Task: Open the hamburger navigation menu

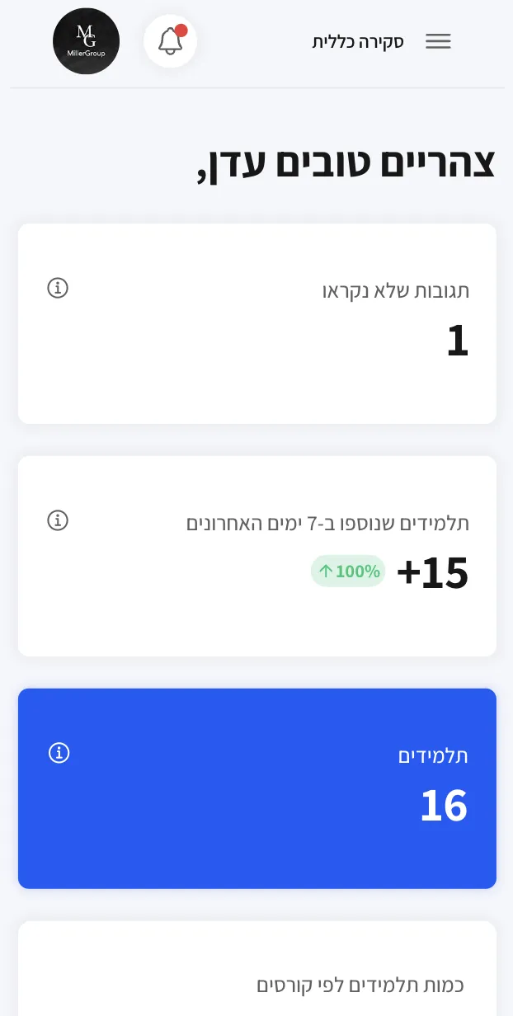Action: 438,41
